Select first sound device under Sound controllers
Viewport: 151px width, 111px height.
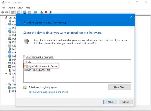pyautogui.click(x=13, y=77)
